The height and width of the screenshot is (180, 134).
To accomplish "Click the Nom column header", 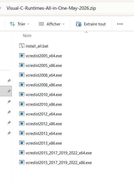I will 27,36.
